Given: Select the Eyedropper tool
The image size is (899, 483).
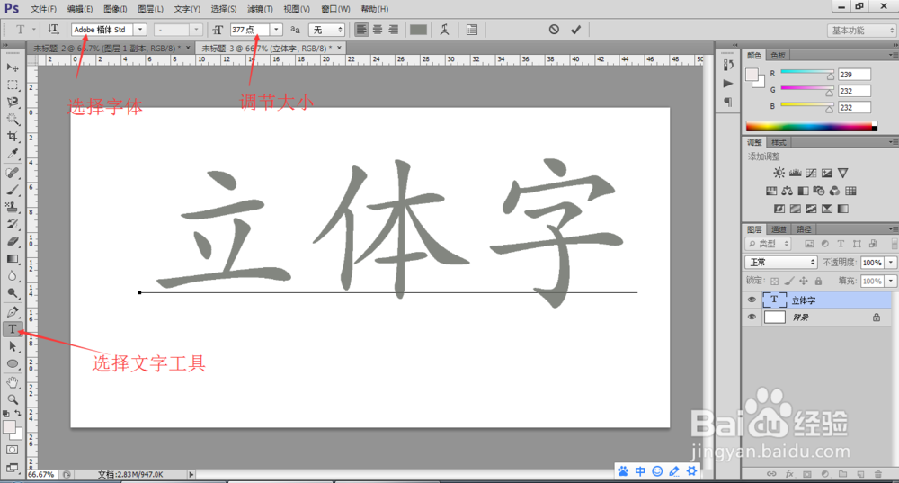Looking at the screenshot, I should click(x=12, y=153).
